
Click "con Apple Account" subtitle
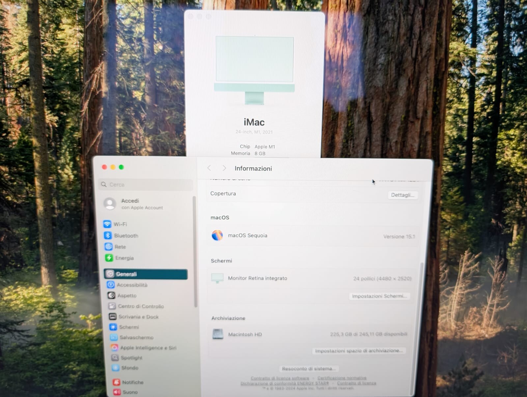(142, 208)
